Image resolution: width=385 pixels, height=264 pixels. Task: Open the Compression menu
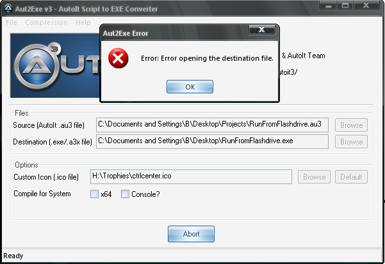pos(46,22)
